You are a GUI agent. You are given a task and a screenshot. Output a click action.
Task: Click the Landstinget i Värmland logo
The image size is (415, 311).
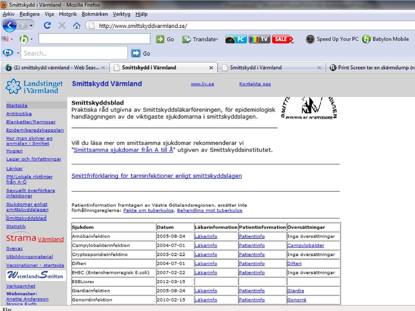[34, 86]
